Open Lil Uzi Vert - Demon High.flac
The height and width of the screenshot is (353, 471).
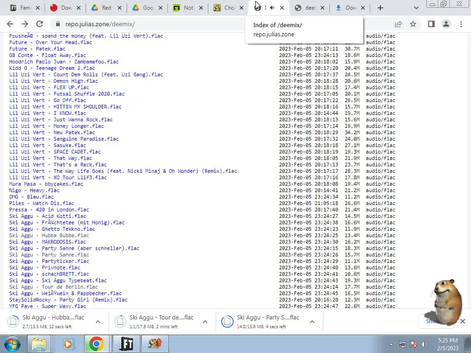[53, 81]
